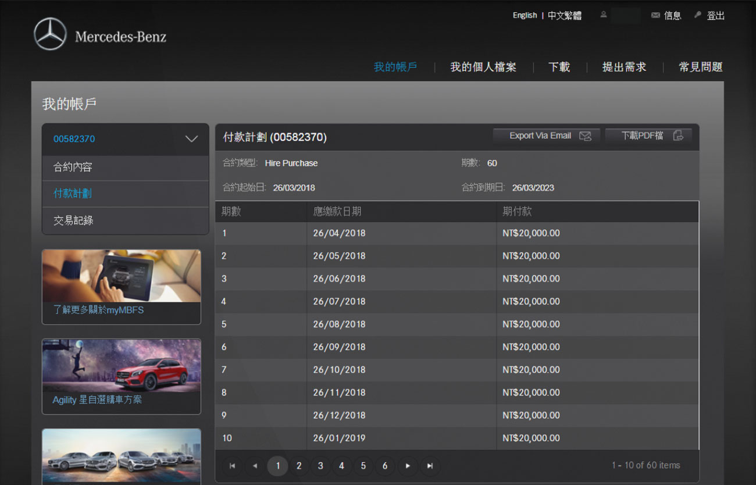Click the PDF document icon on 下載PDF檔
The width and height of the screenshot is (756, 485).
[x=678, y=135]
